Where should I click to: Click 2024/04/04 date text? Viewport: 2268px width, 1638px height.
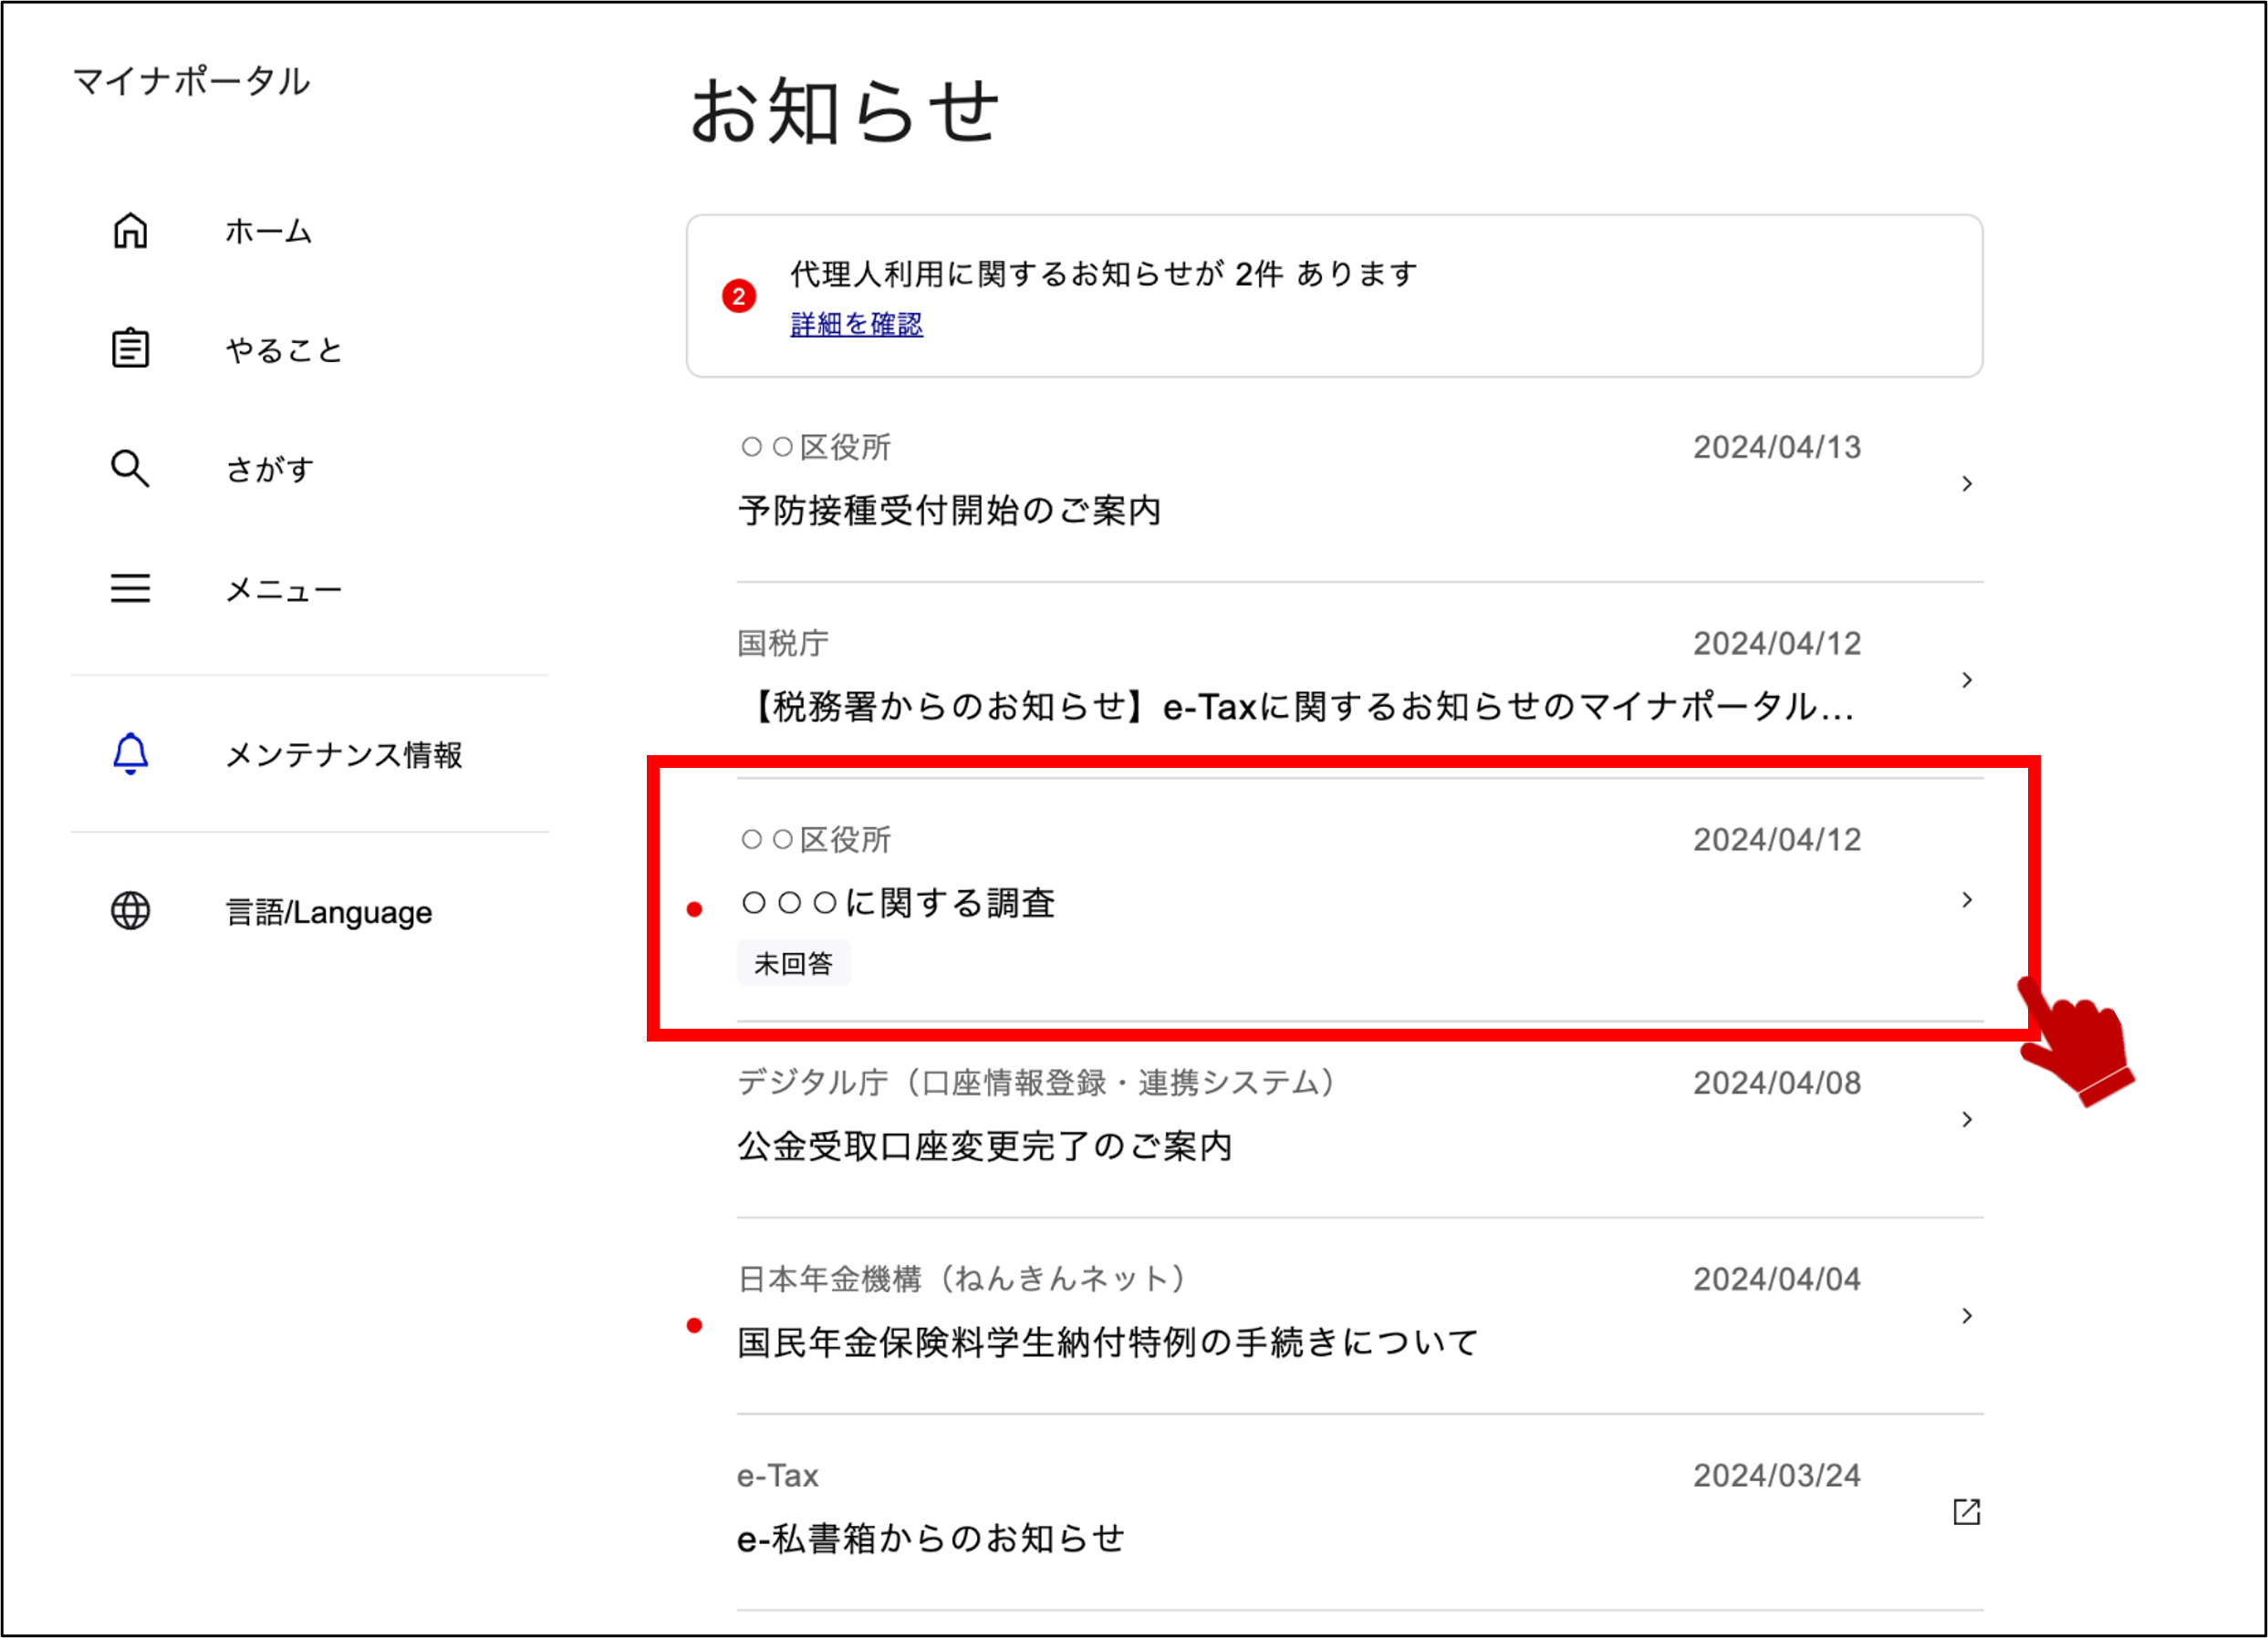(1776, 1280)
